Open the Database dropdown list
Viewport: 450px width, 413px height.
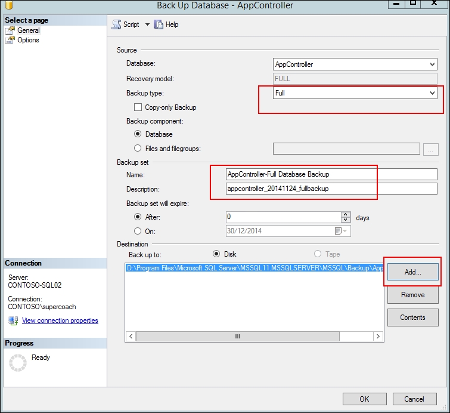pyautogui.click(x=432, y=64)
